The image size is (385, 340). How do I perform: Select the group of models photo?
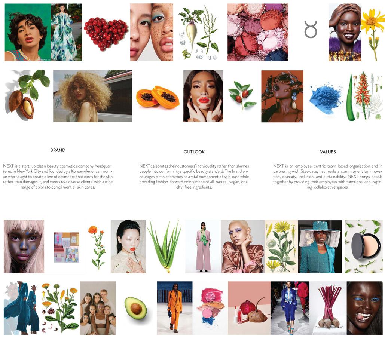[98, 308]
